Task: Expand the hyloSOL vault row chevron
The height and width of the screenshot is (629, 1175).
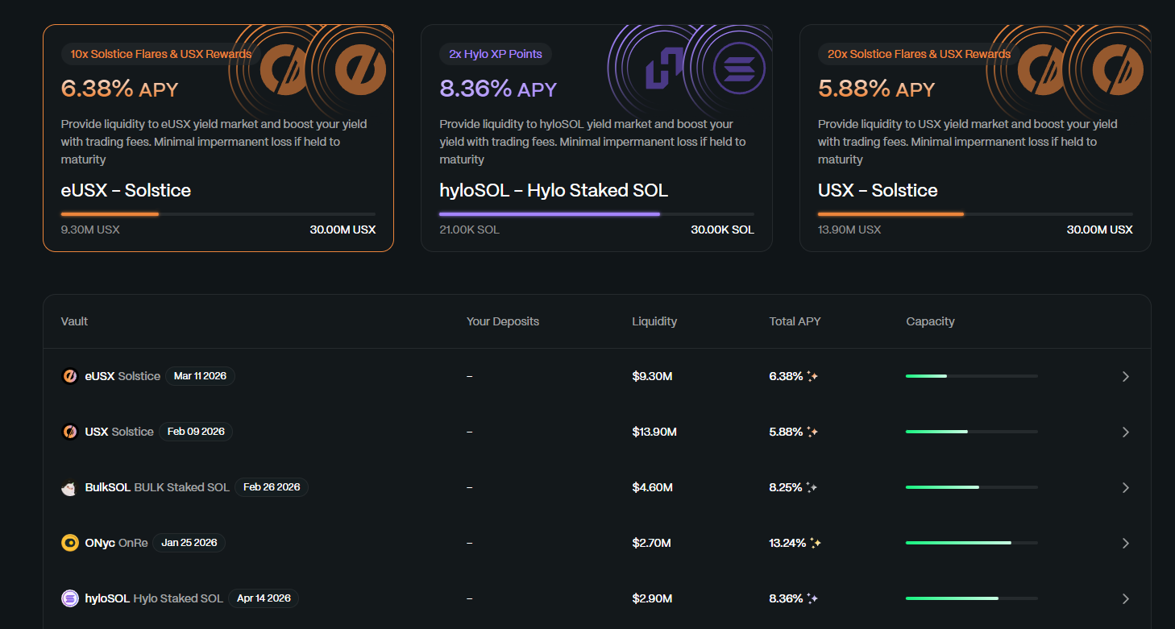Action: (1126, 598)
